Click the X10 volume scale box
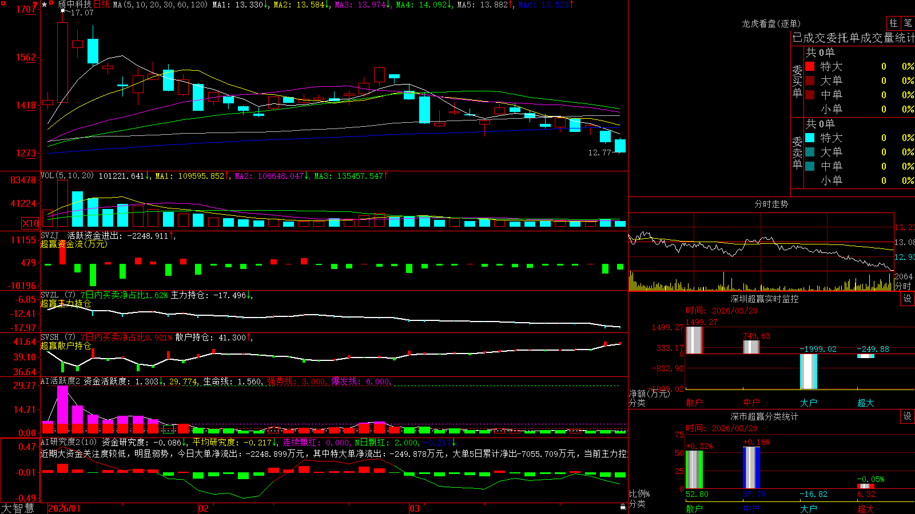 coord(30,223)
